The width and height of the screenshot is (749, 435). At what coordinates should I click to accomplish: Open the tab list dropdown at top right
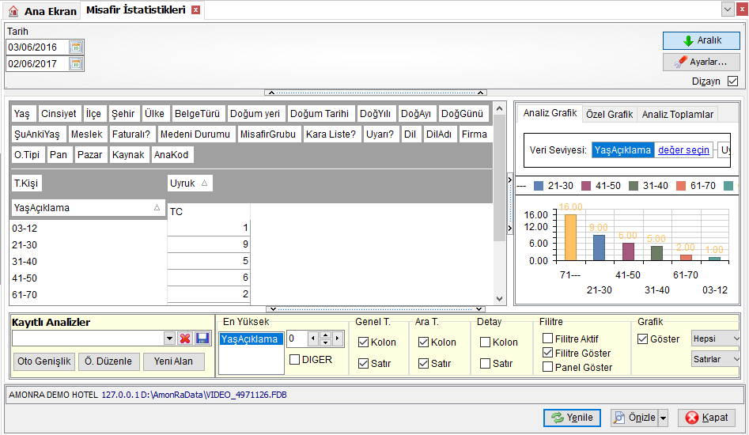click(728, 9)
